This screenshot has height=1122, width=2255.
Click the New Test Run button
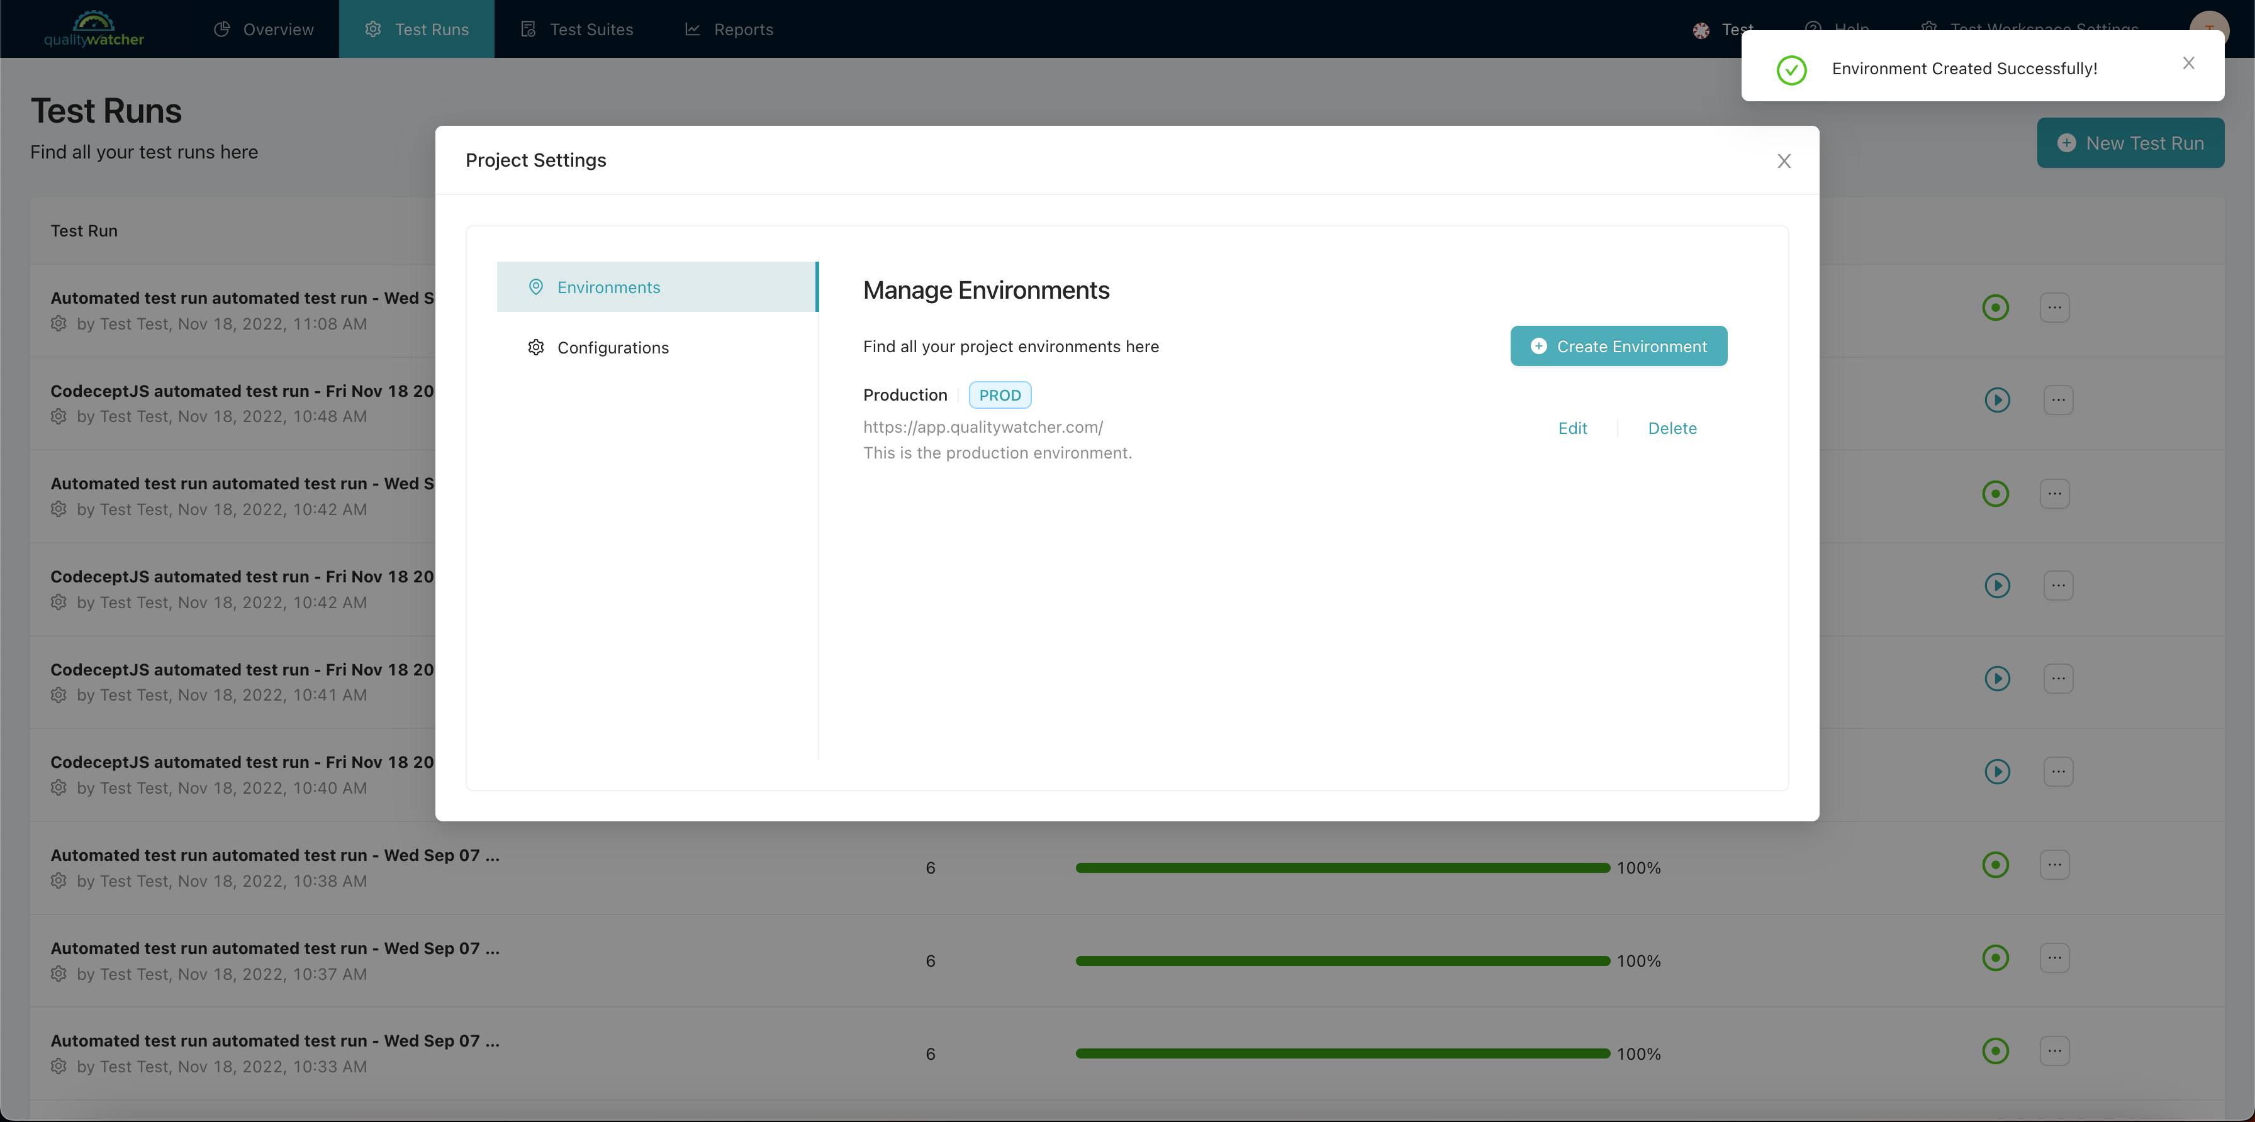pyautogui.click(x=2133, y=142)
